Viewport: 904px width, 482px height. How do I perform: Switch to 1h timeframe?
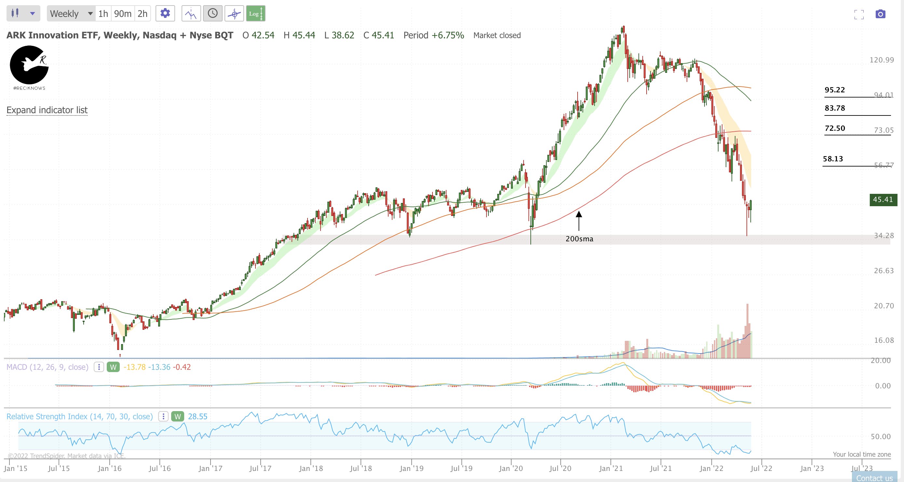tap(103, 14)
